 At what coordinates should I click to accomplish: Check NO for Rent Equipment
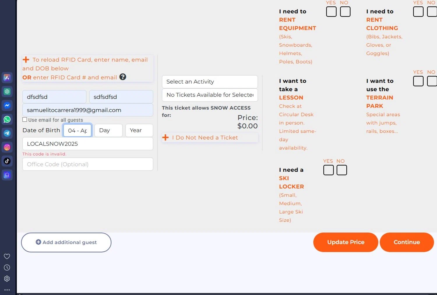345,12
